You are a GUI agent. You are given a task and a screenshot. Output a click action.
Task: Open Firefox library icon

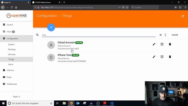pos(176,7)
